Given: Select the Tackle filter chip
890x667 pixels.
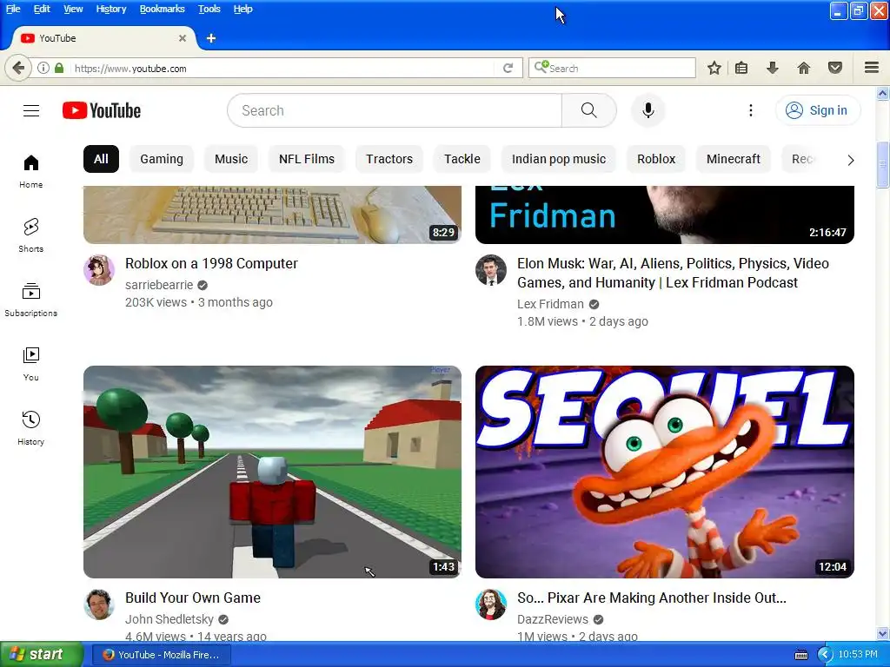Looking at the screenshot, I should coord(462,159).
